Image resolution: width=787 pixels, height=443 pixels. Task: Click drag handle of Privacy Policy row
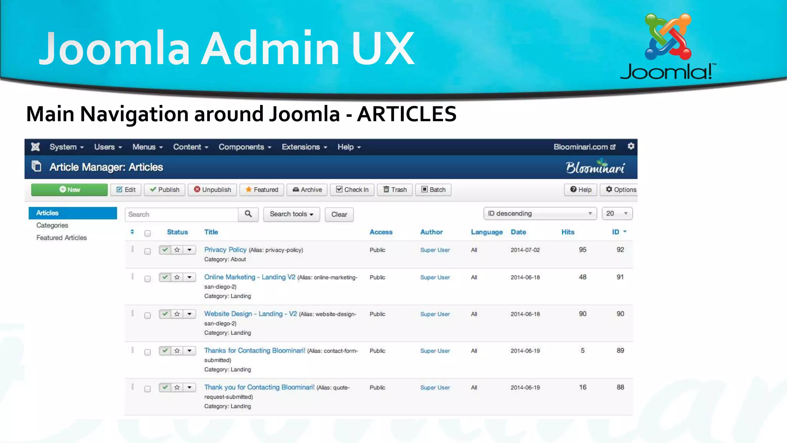133,249
